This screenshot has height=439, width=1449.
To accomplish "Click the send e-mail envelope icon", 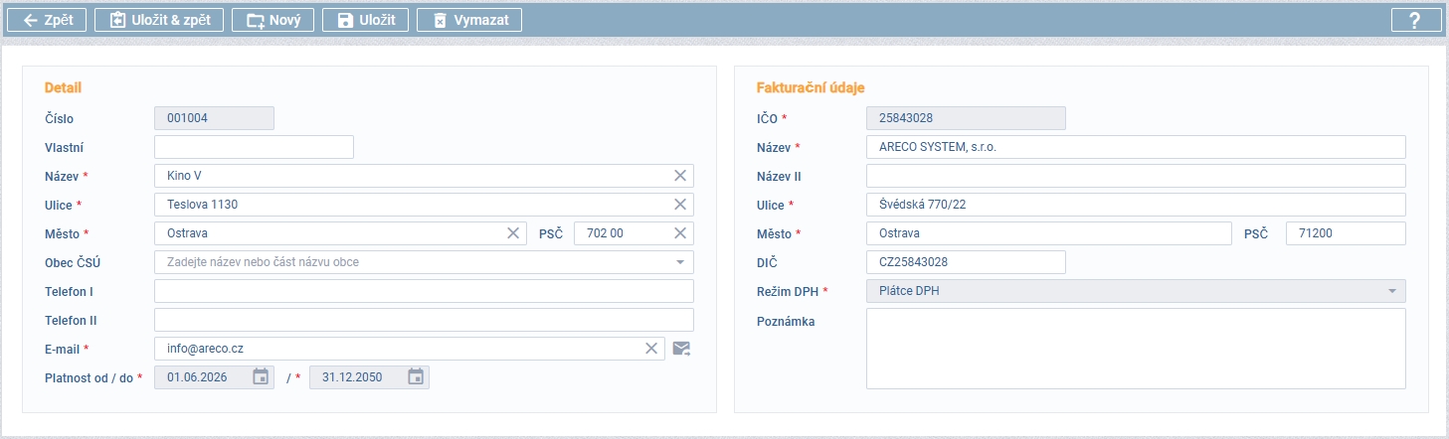I will pos(681,349).
